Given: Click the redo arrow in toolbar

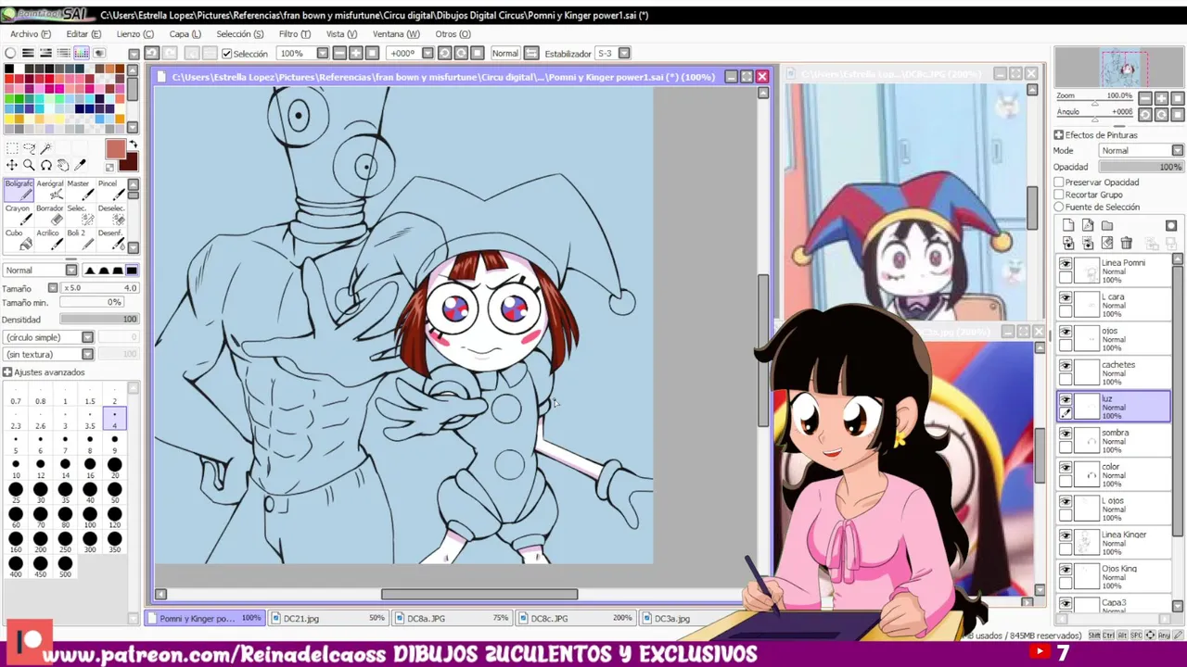Looking at the screenshot, I should point(170,54).
